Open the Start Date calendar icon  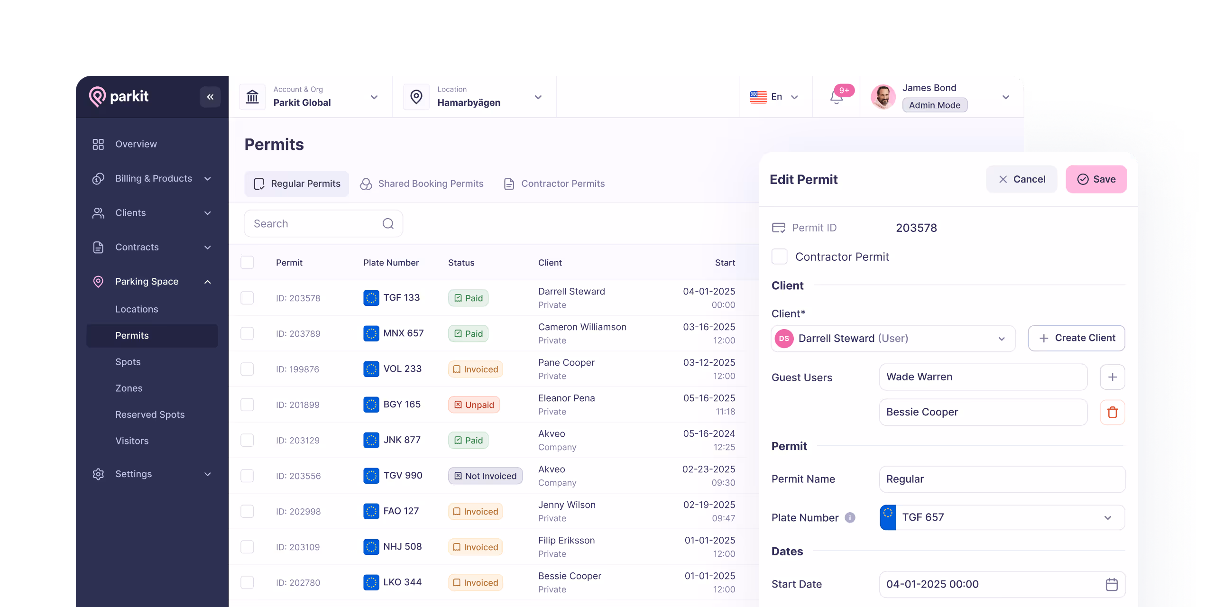(x=1112, y=584)
